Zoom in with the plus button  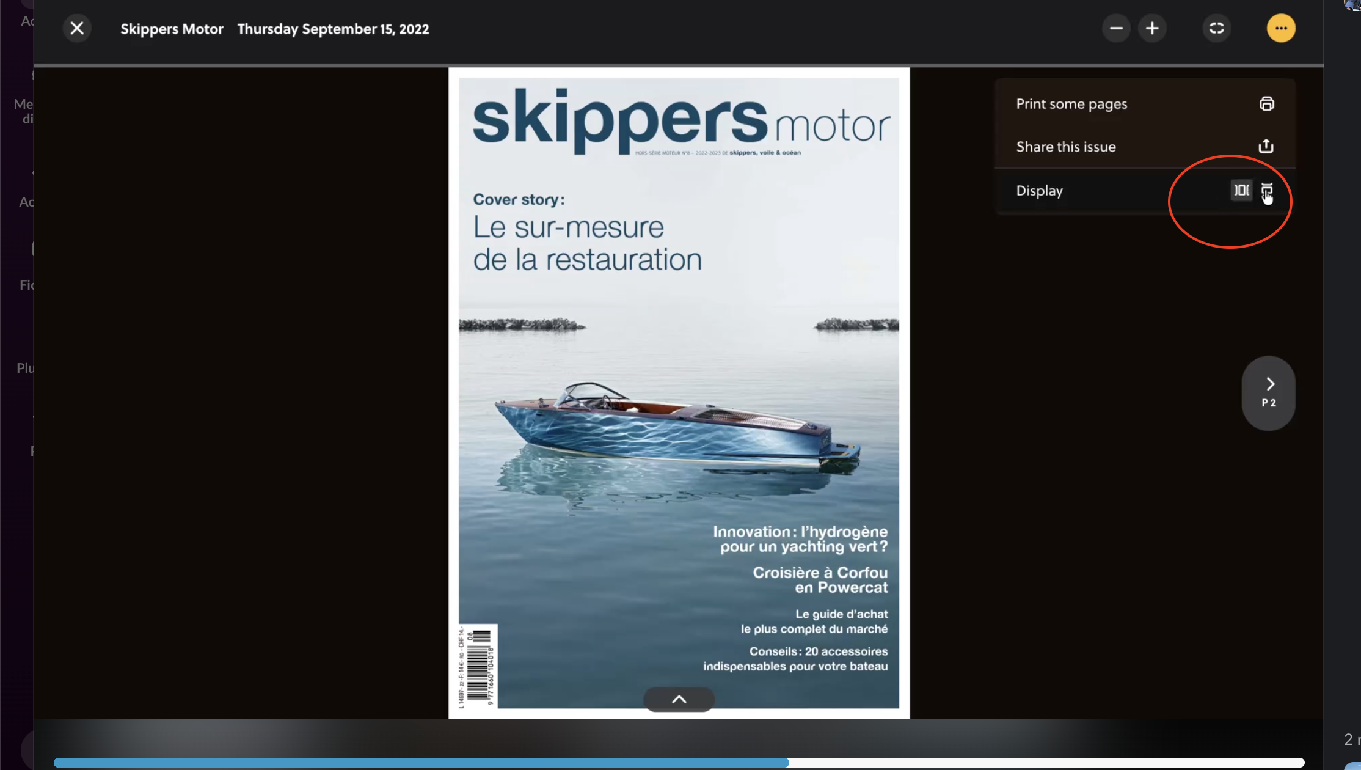click(x=1152, y=28)
